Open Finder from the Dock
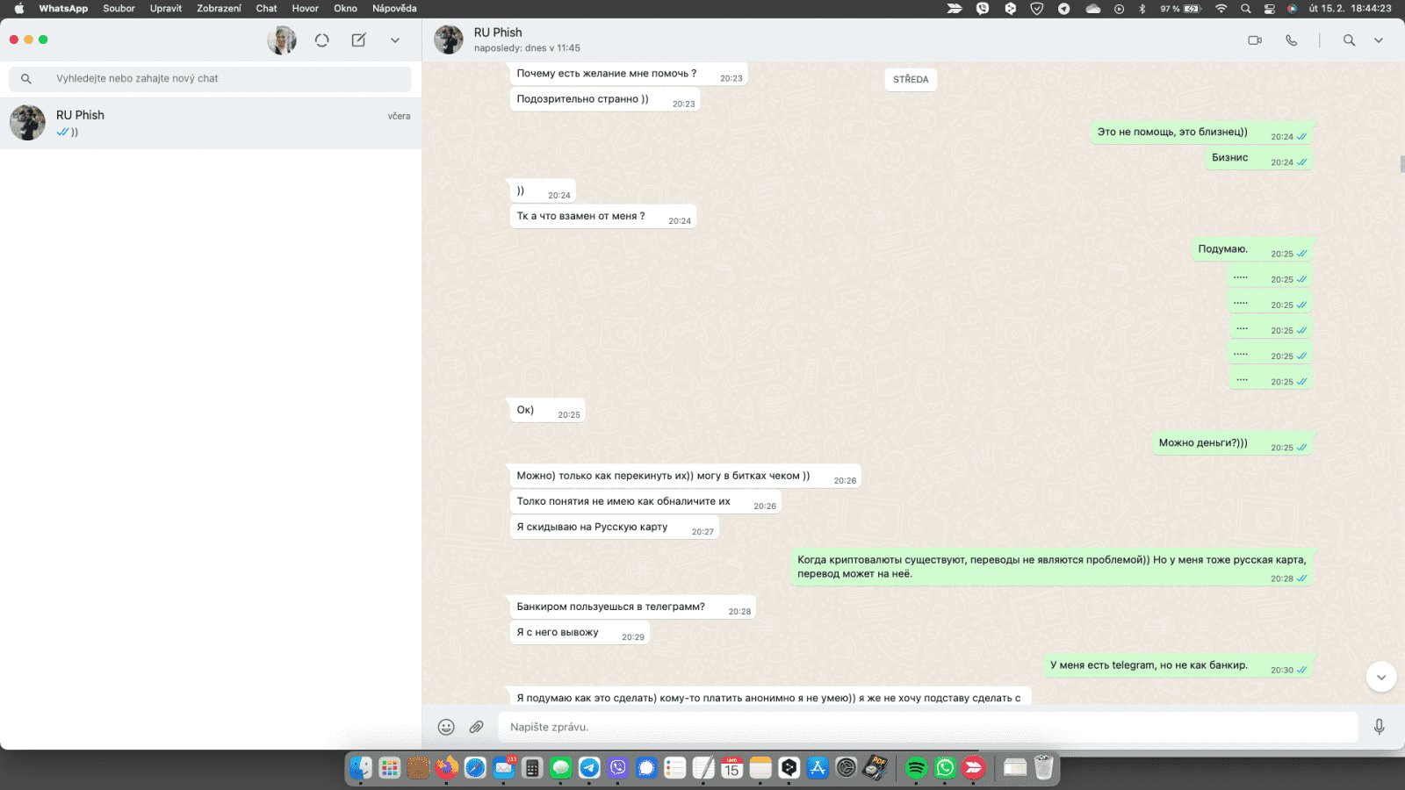1405x790 pixels. [361, 768]
